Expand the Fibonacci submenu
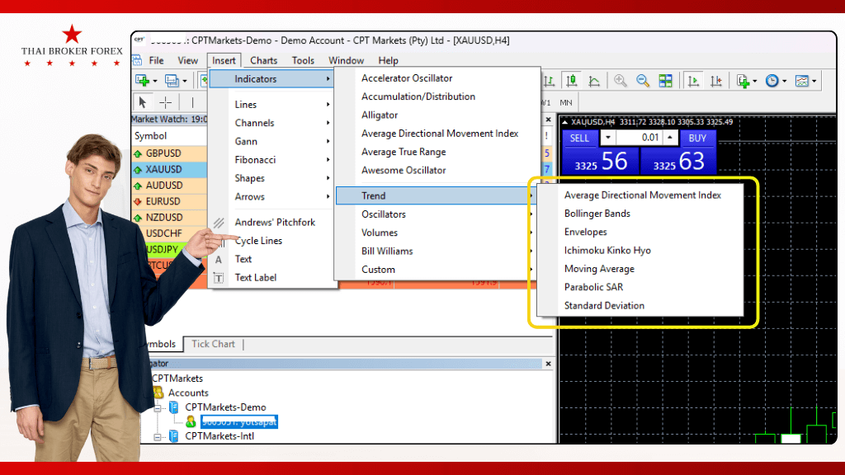Screen dimensions: 845x475 coord(271,159)
